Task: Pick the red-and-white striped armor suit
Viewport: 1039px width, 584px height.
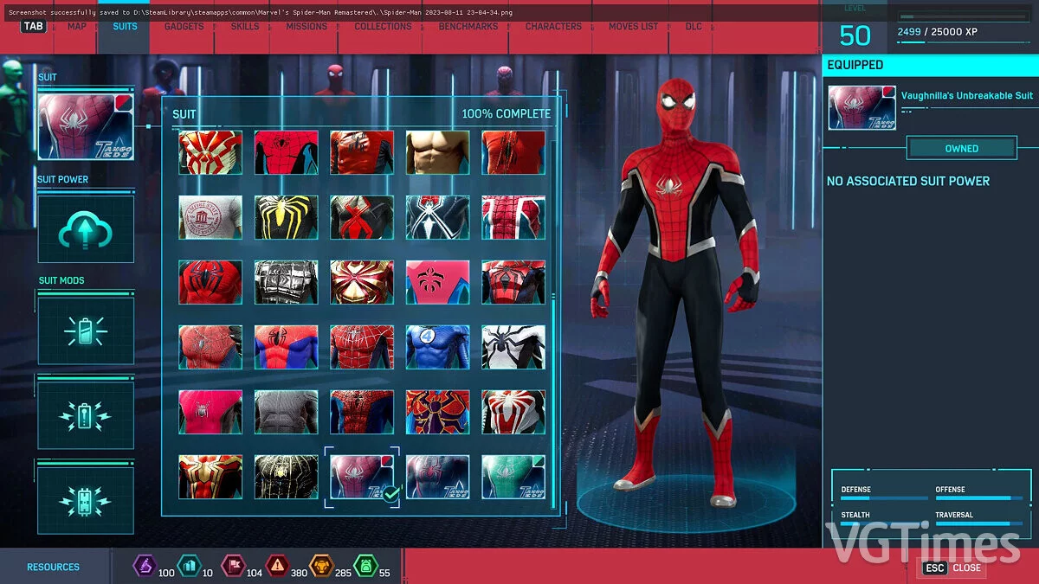Action: pos(210,152)
